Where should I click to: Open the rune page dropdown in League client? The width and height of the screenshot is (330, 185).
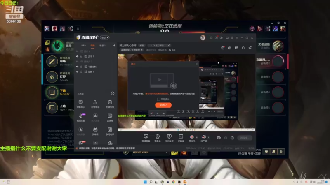point(150,152)
